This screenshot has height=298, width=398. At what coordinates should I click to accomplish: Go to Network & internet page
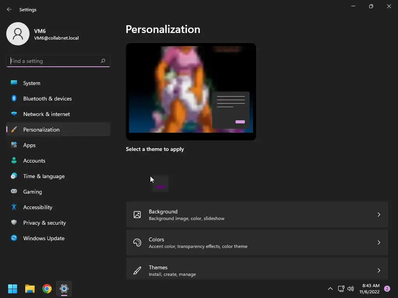point(58,114)
